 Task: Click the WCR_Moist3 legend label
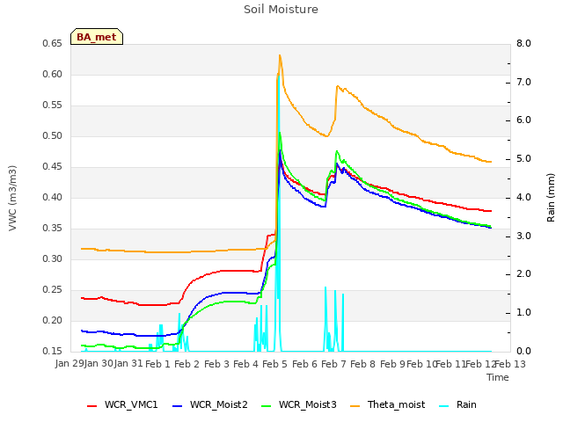[x=308, y=404]
